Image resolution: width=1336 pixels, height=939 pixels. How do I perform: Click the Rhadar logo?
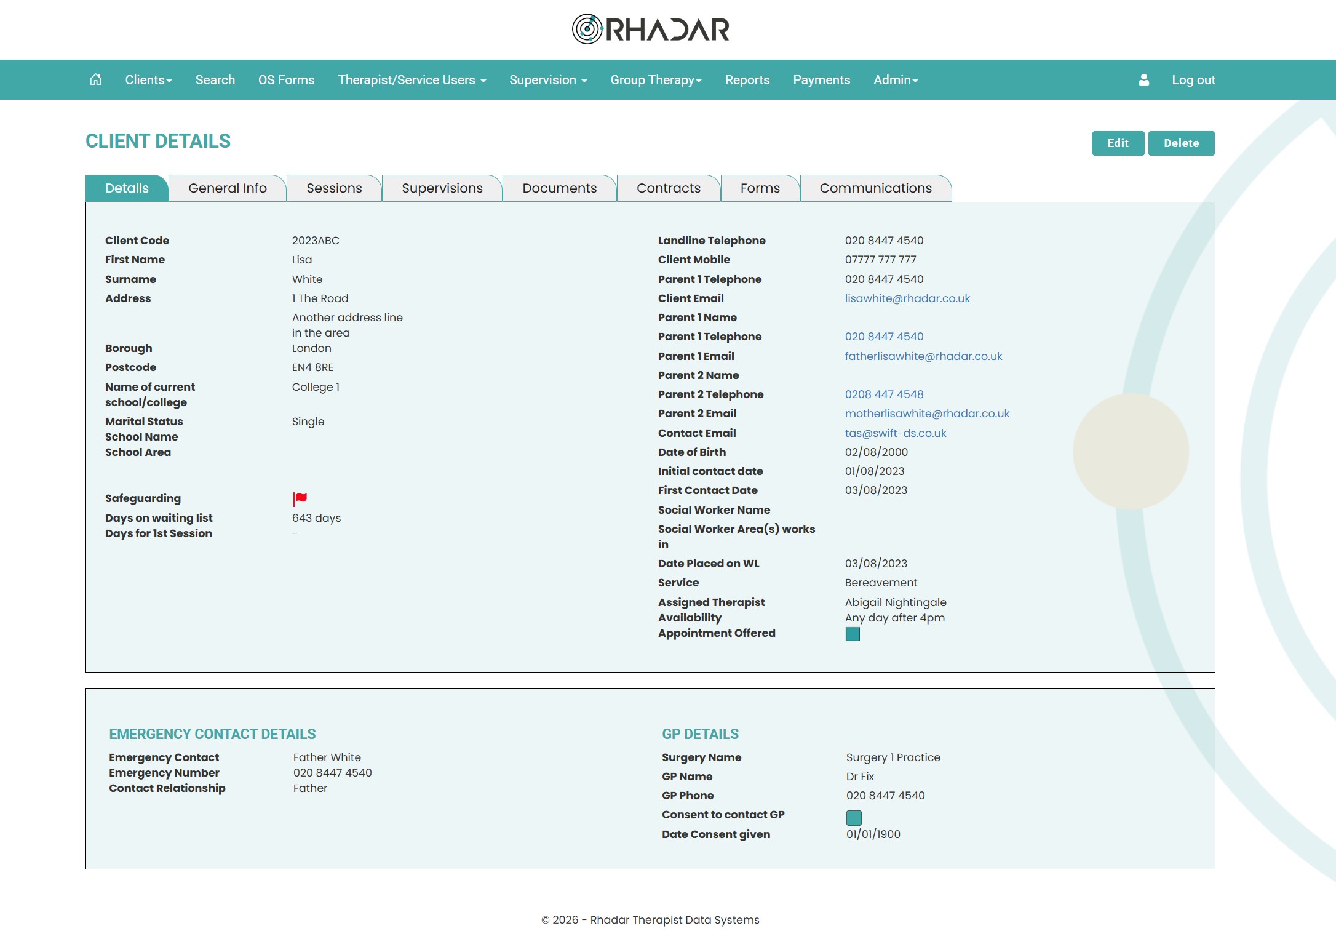pos(651,29)
